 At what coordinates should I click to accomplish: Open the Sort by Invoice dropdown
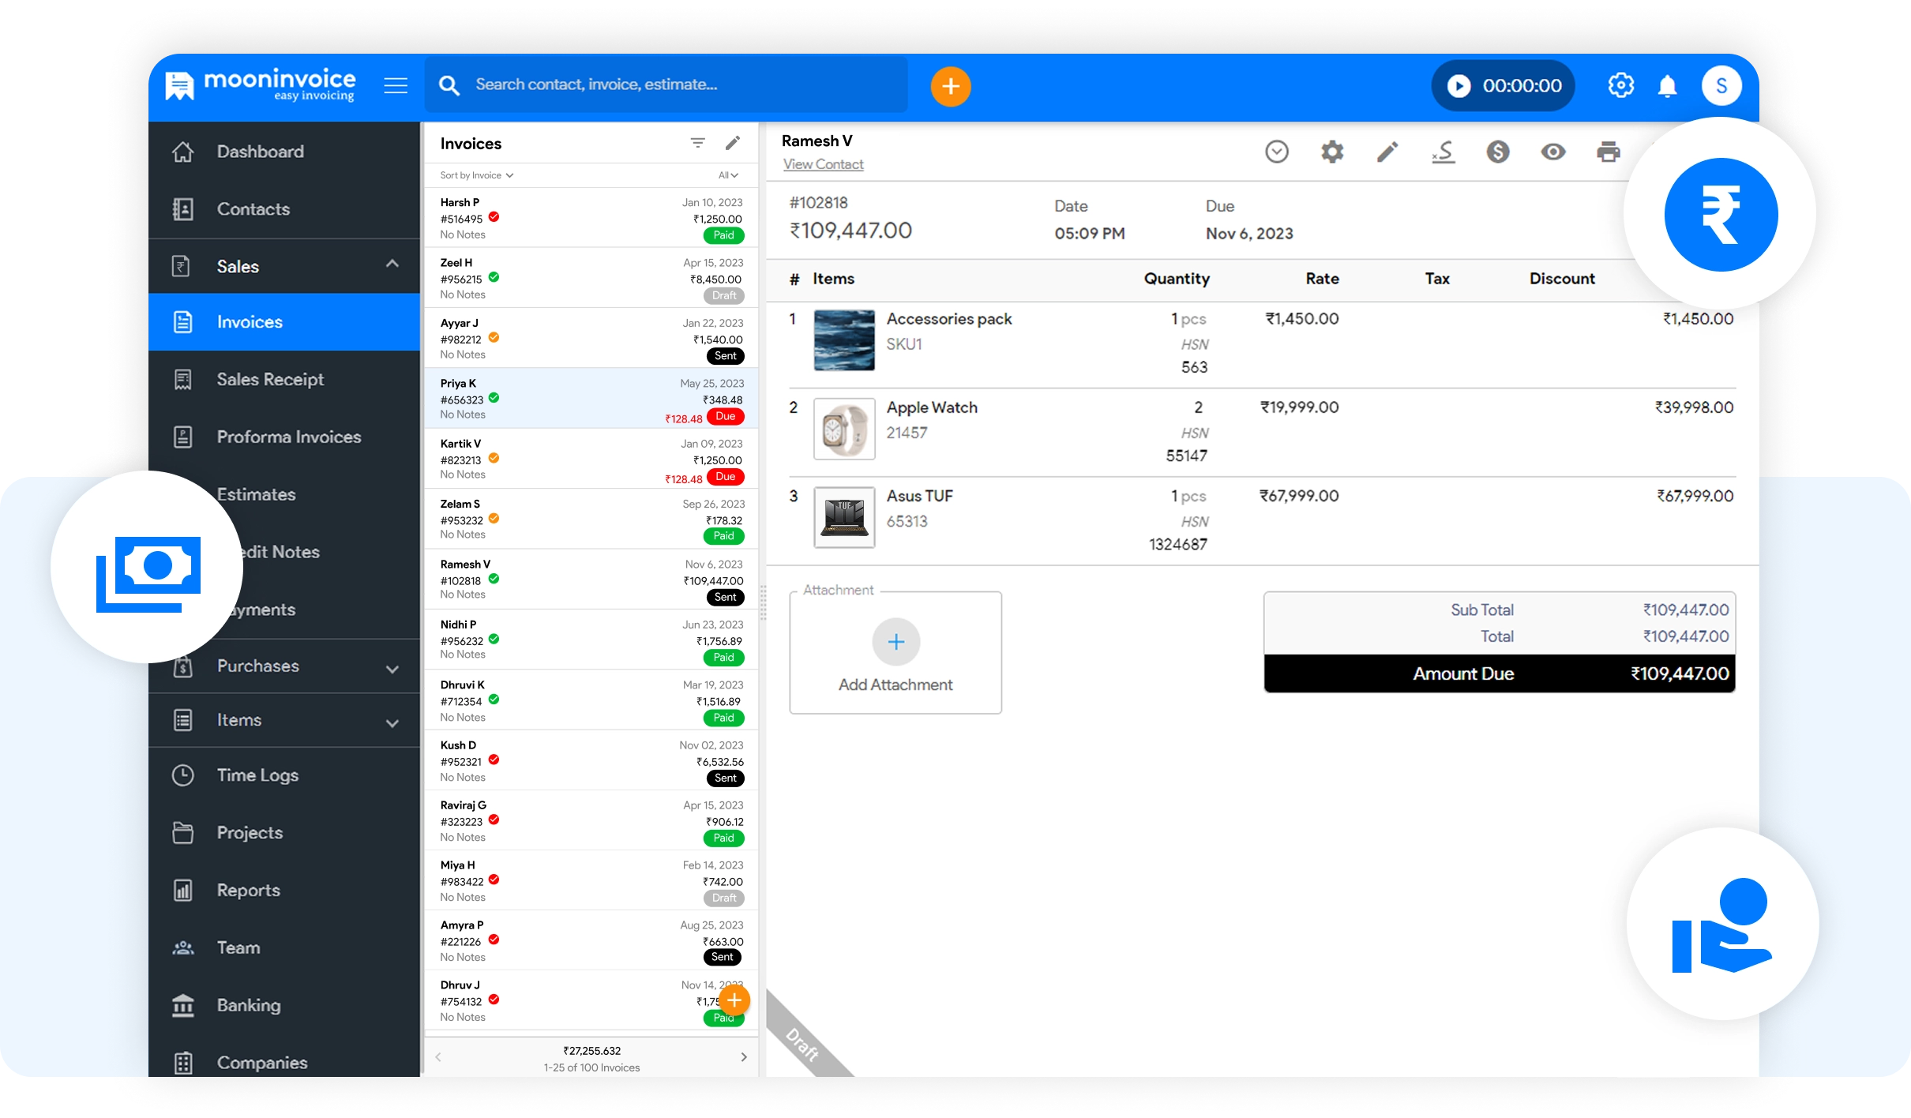[476, 175]
